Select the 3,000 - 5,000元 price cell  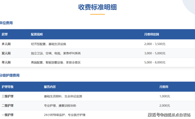point(155,53)
